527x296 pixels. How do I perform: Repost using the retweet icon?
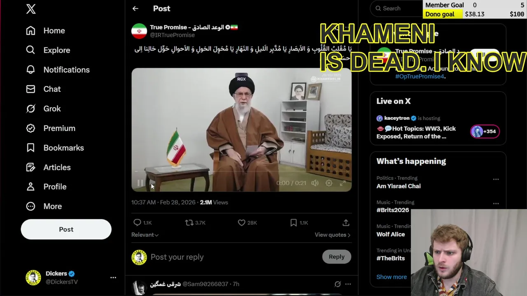pyautogui.click(x=189, y=222)
